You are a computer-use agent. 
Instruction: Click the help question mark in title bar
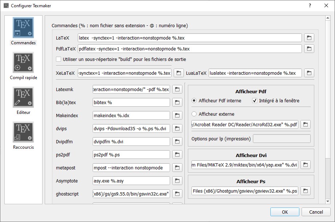pos(310,5)
